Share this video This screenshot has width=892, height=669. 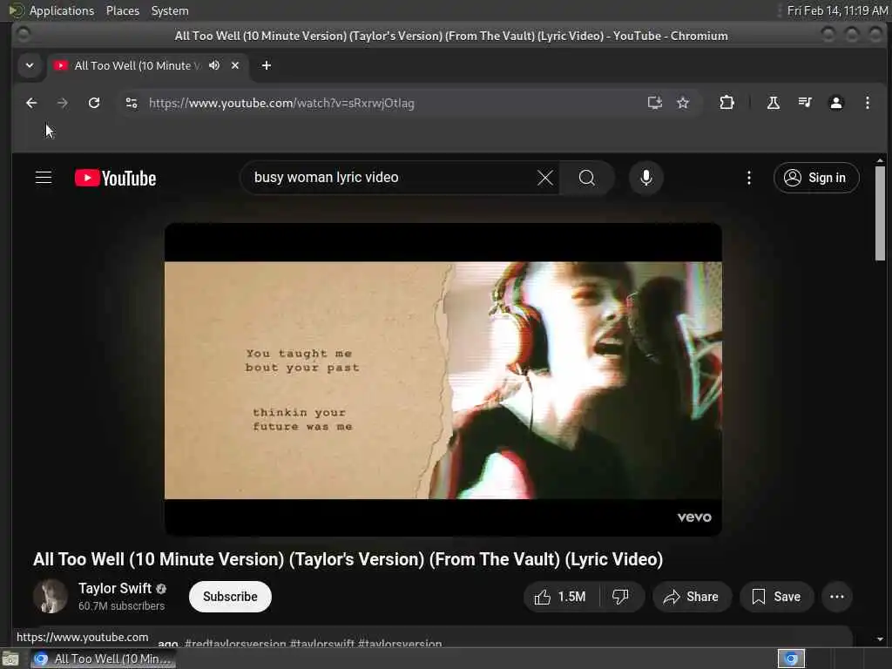click(x=692, y=596)
